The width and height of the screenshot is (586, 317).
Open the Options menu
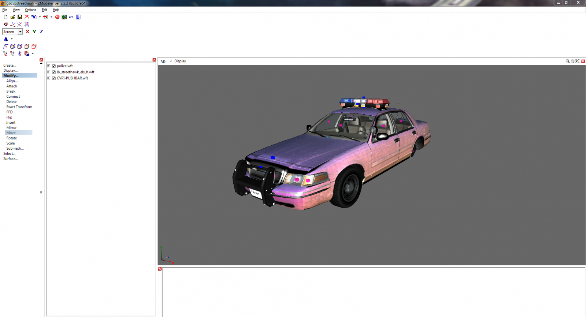(30, 10)
